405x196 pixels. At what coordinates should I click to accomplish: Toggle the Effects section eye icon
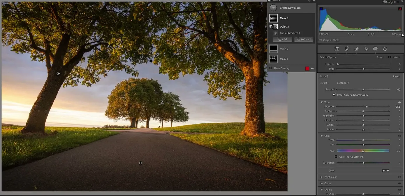point(399,190)
